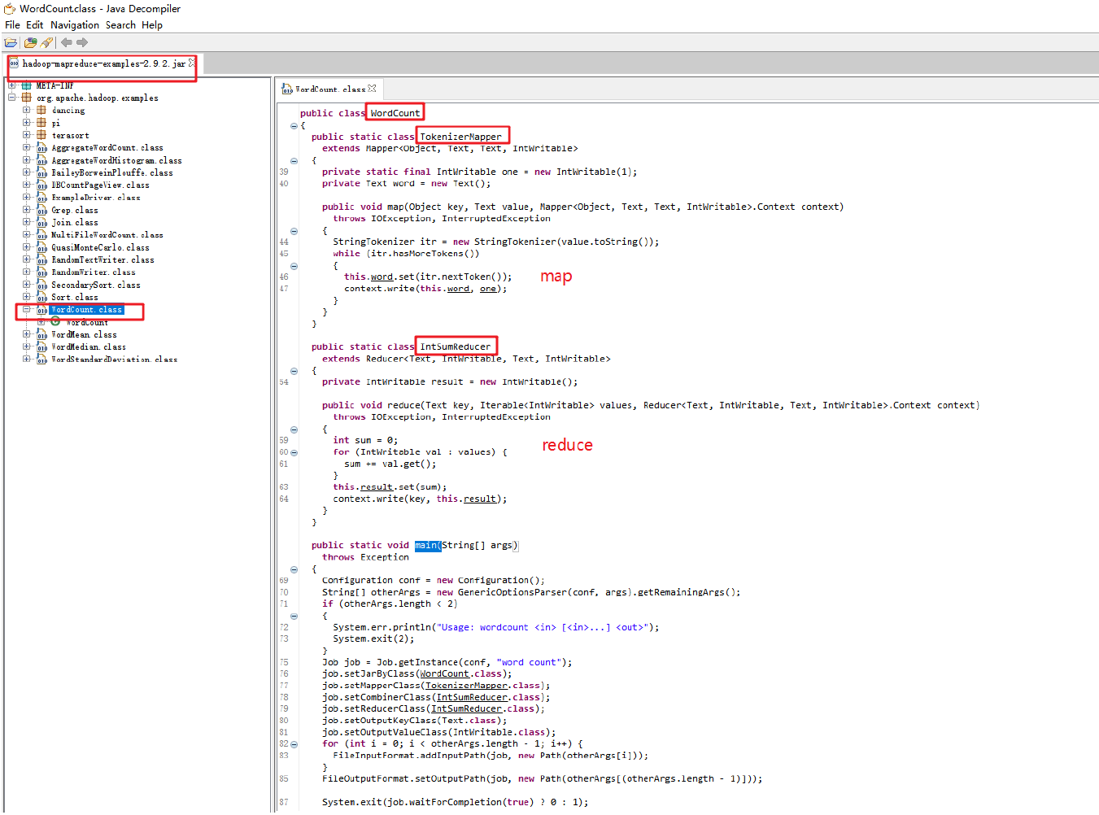Select Grep.class in the tree

(74, 210)
